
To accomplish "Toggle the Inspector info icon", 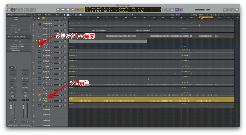I will tap(13, 9).
